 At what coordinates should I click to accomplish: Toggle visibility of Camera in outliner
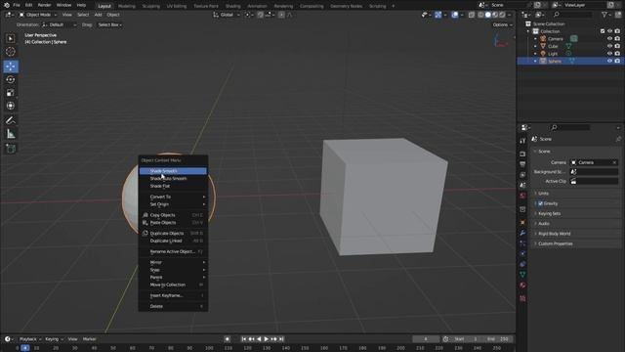(609, 39)
